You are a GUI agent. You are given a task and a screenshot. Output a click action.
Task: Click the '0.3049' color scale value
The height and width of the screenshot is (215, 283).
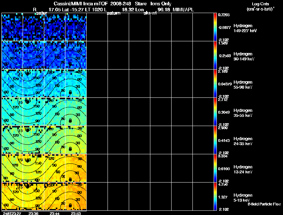click(x=224, y=112)
